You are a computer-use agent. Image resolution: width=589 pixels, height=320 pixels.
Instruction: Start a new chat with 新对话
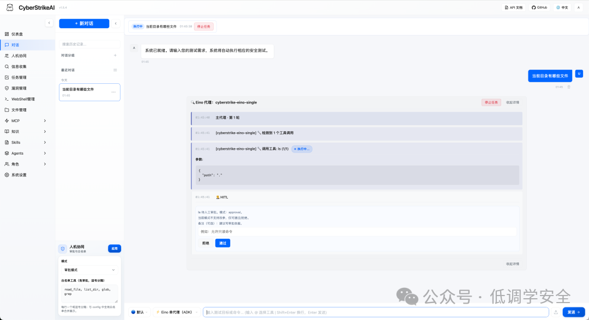[84, 23]
